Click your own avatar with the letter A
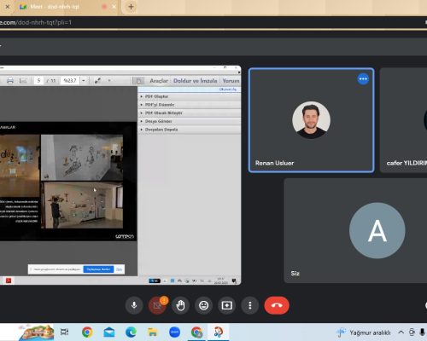 pos(377,230)
